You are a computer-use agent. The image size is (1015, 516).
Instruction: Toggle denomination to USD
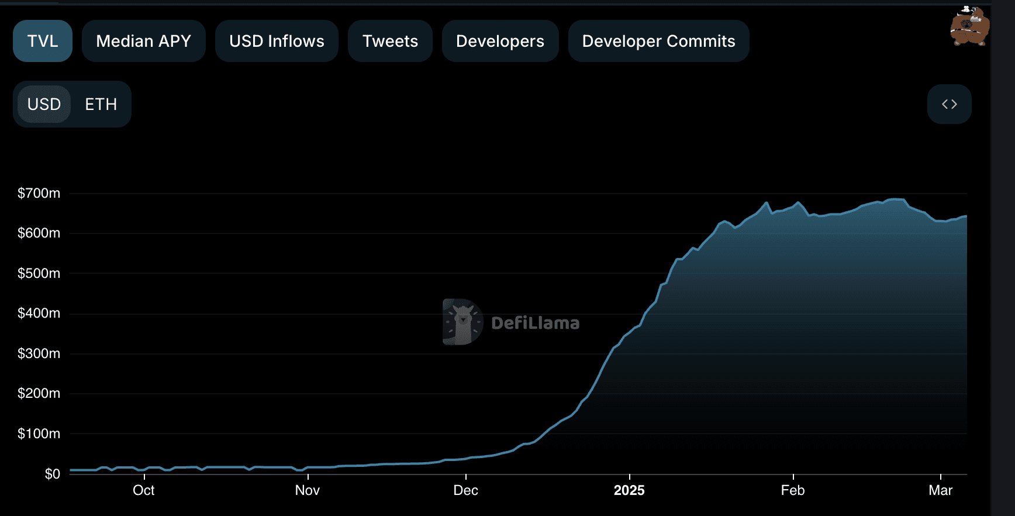[44, 104]
